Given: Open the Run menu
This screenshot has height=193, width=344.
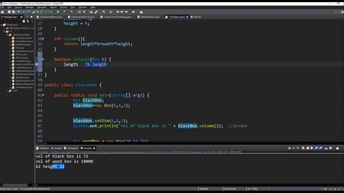Looking at the screenshot, I should pyautogui.click(x=73, y=7).
